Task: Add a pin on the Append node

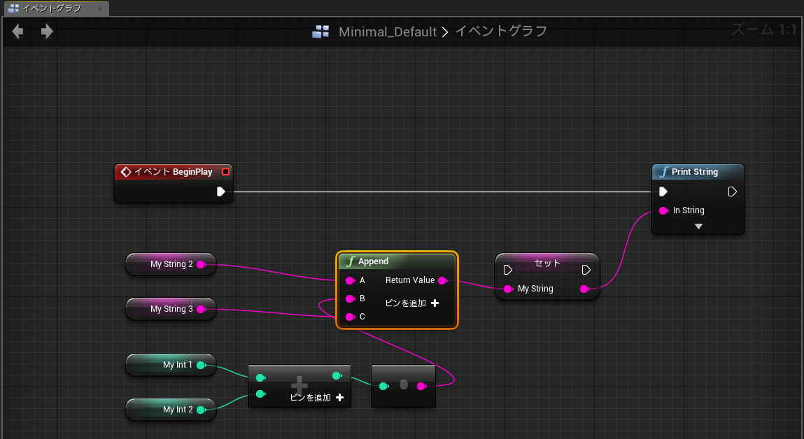Action: [411, 303]
